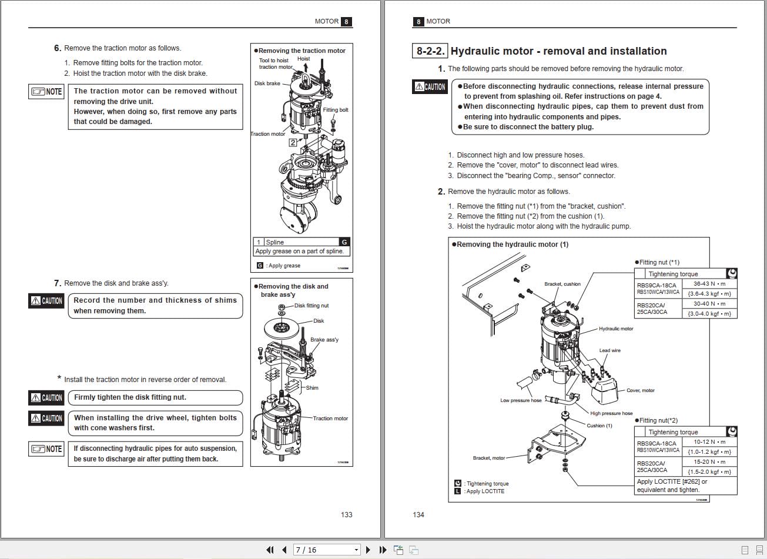Image resolution: width=767 pixels, height=559 pixels.
Task: Click page number 133
Action: (x=347, y=515)
